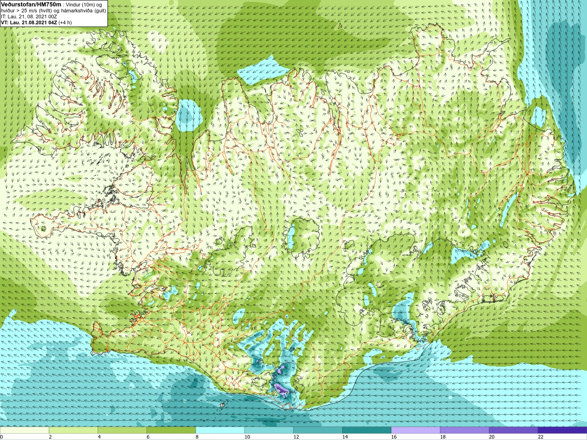Click the teal 10–12 m/s legend swatch
587x440 pixels.
click(269, 430)
